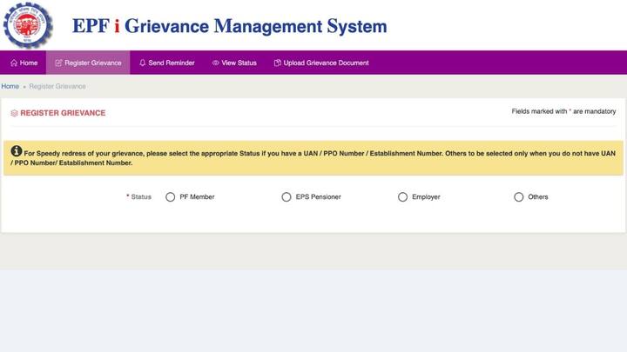
Task: Open Upload Grievance Document menu item
Action: click(x=321, y=63)
